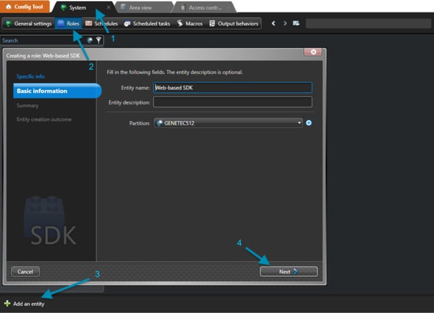The width and height of the screenshot is (434, 313).
Task: Click the monitor icon beside navigation arrows
Action: 296,23
